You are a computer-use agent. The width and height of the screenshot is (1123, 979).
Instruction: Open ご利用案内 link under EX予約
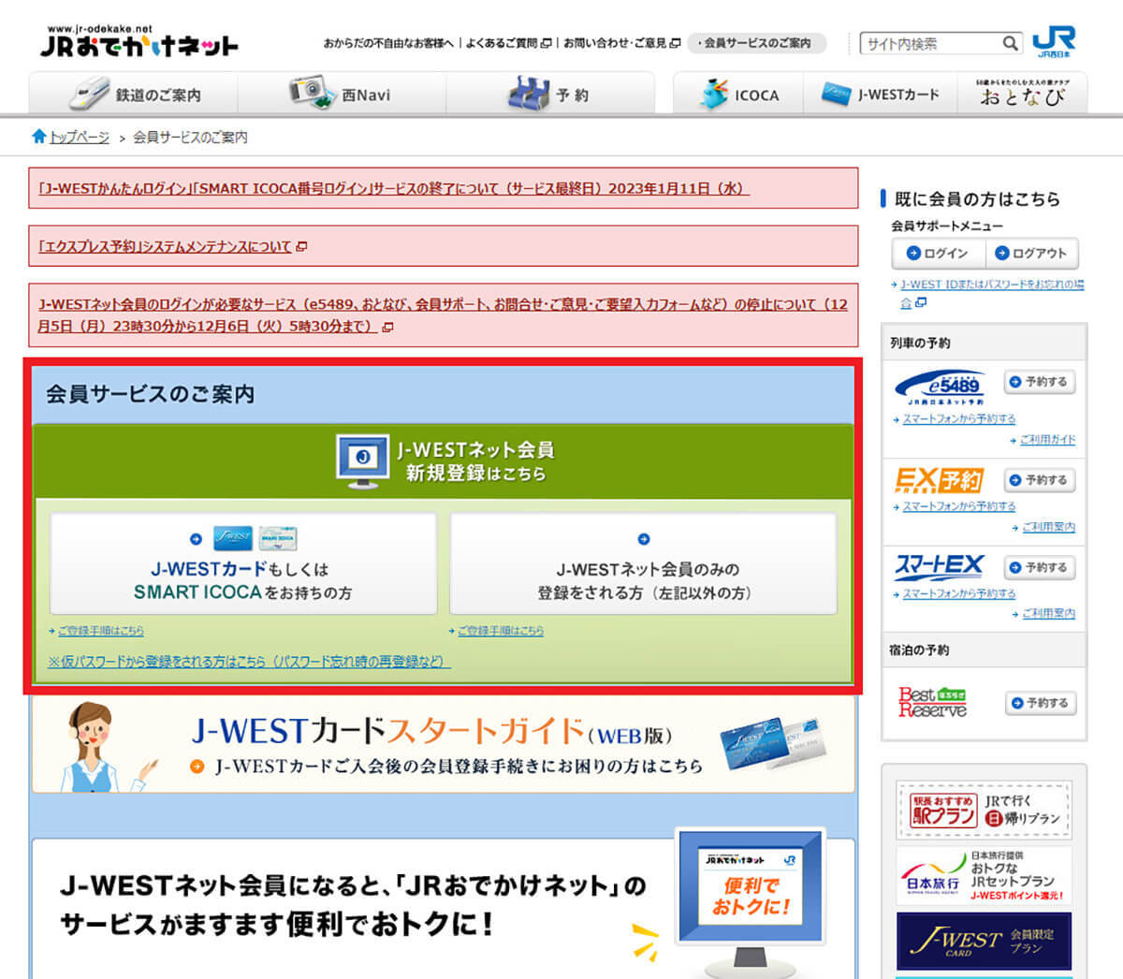click(x=1048, y=527)
